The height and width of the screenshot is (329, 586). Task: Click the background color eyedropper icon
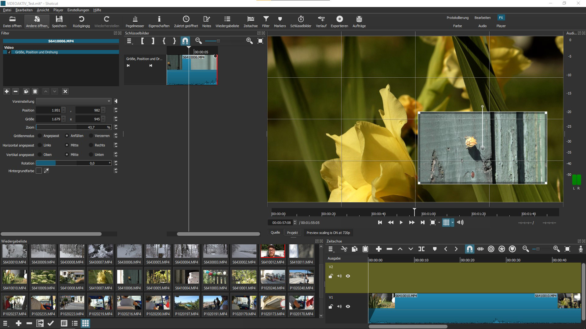[x=46, y=171]
